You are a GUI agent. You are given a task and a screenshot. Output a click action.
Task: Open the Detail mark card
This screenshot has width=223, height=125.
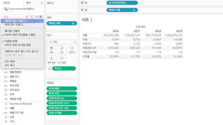coord(51,60)
